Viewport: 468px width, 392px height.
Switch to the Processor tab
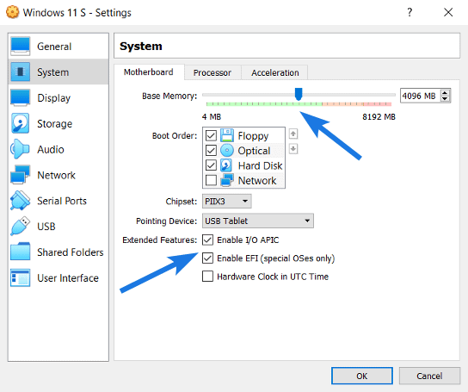point(212,72)
